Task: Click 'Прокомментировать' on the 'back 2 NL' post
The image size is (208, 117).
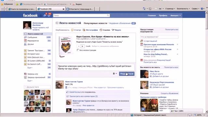Action: pyautogui.click(x=115, y=87)
